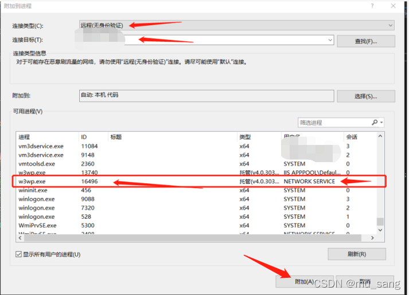
Task: Click the search magnifier icon in filter box
Action: coord(375,123)
